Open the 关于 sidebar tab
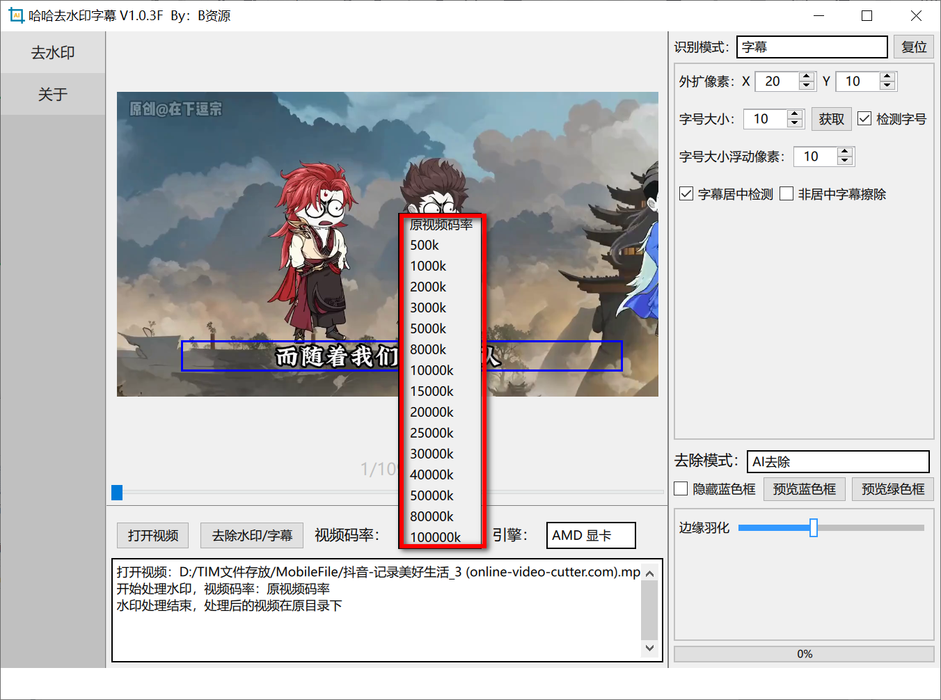The image size is (941, 700). click(53, 95)
